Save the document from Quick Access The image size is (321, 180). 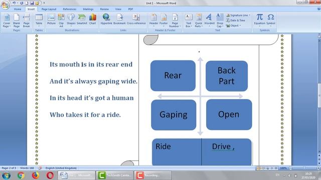pos(32,3)
